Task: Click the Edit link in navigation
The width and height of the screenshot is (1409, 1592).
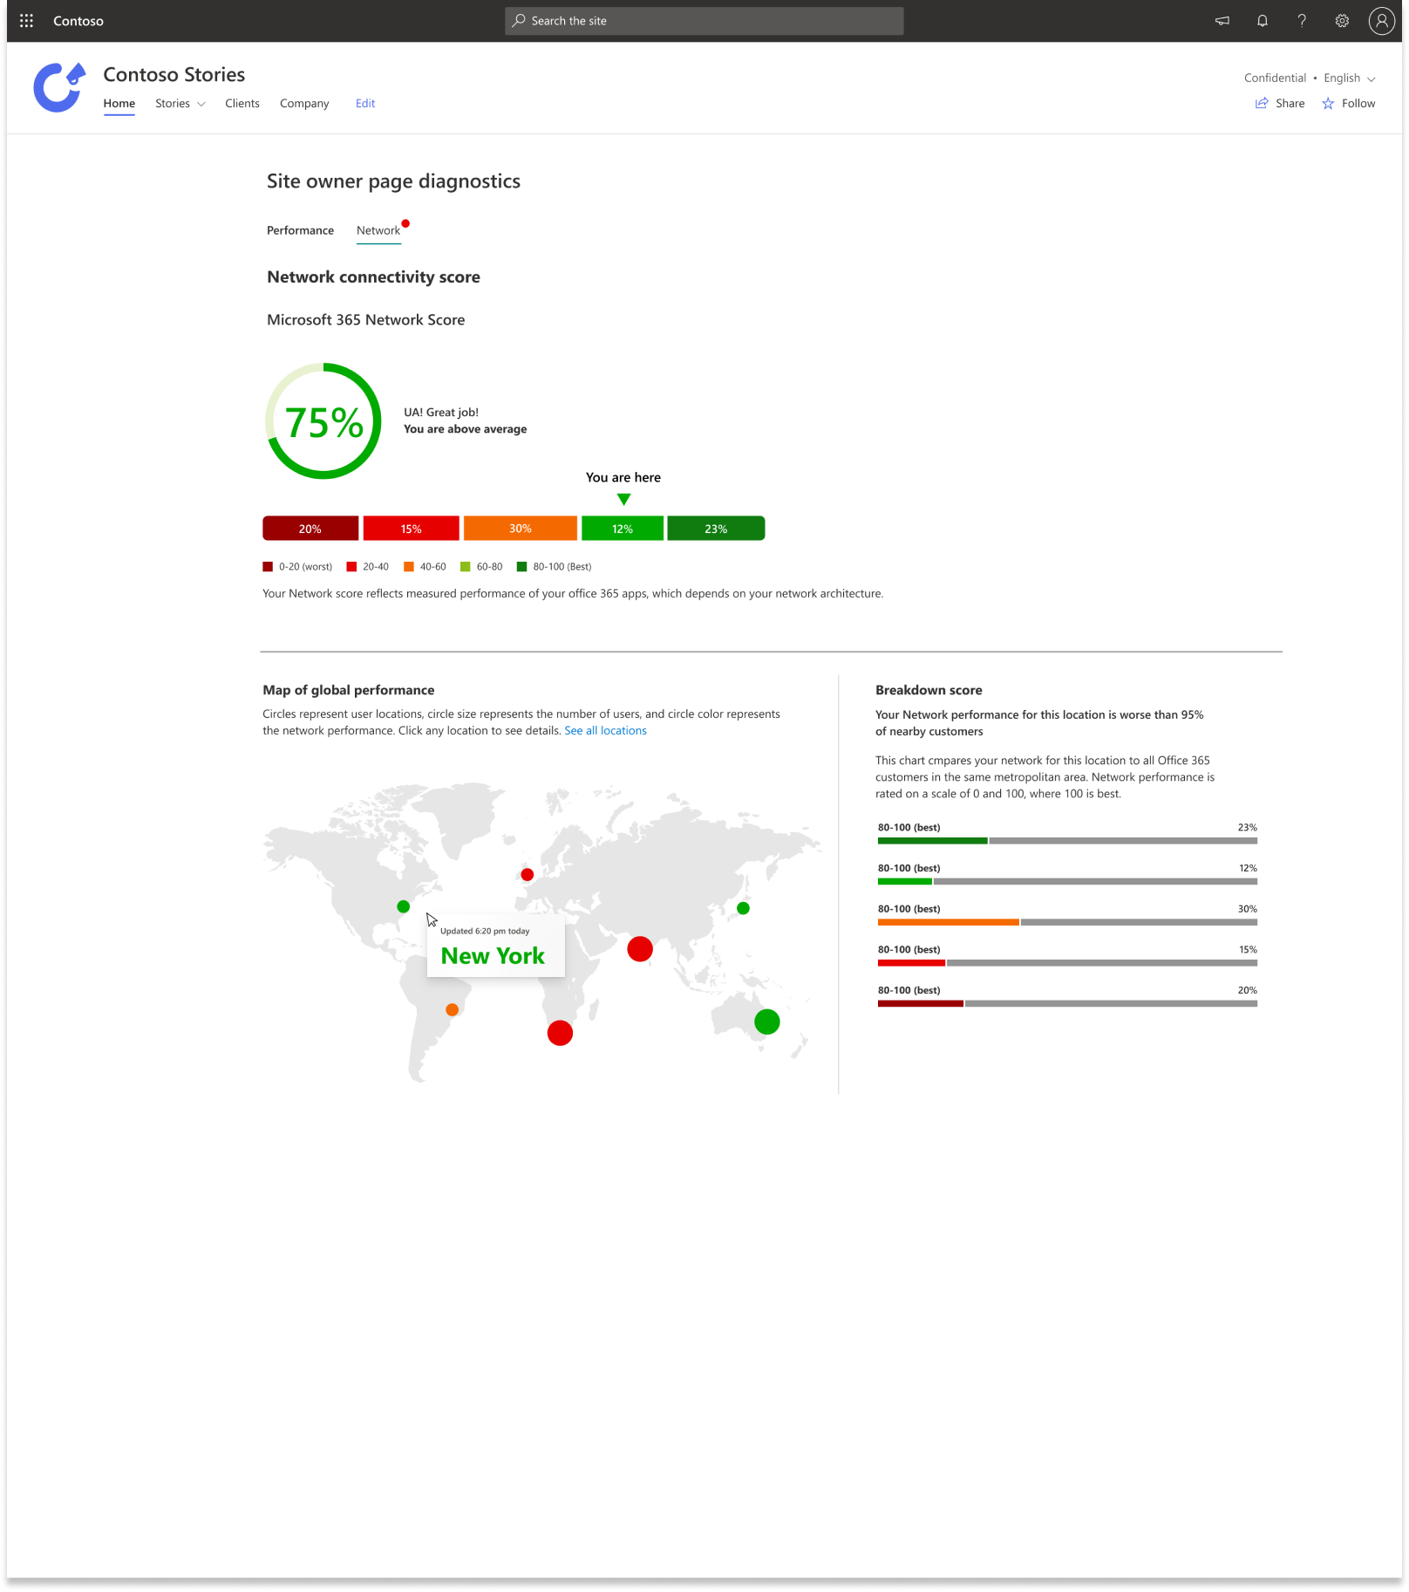Action: coord(364,103)
